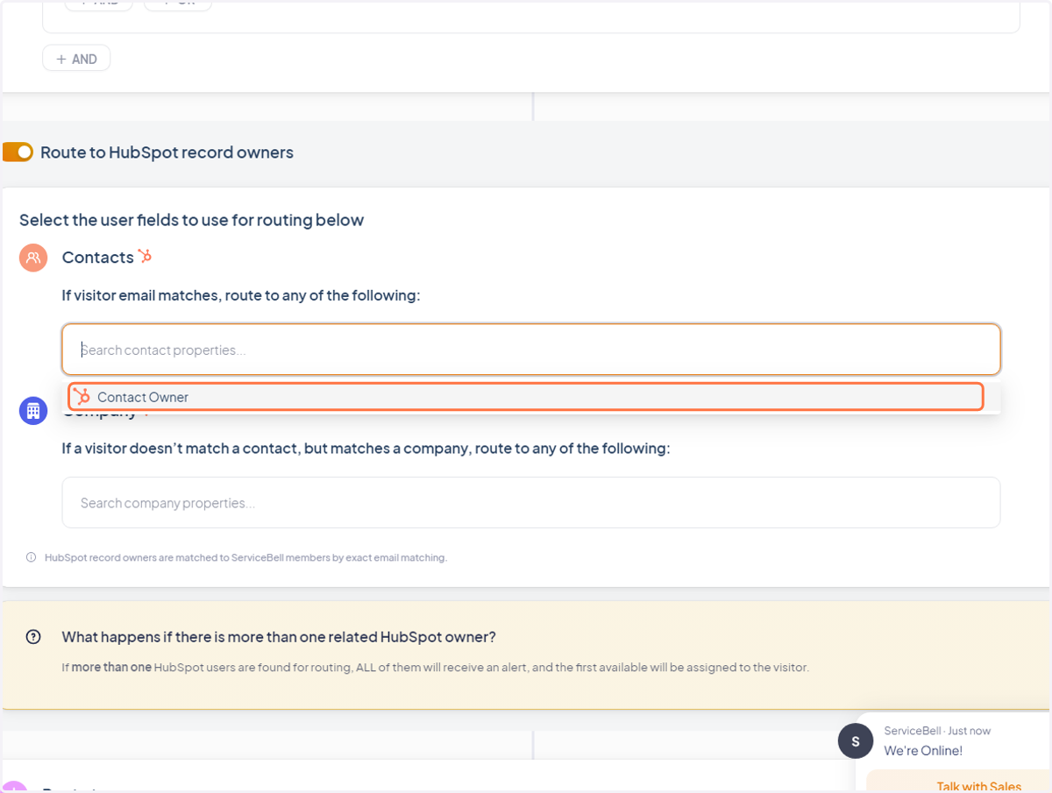Viewport: 1052px width, 793px height.
Task: Click 'If a visitor doesn't match a contact' text
Action: [366, 449]
